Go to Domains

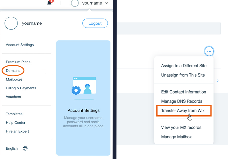[13, 71]
